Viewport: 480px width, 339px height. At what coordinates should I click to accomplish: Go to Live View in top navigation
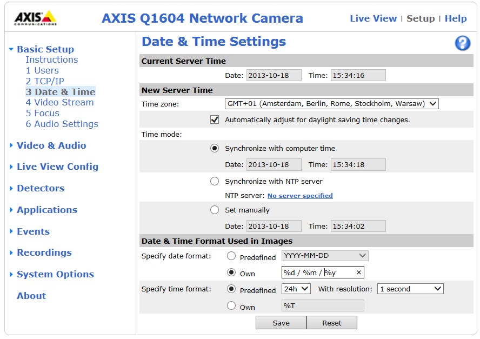pos(373,18)
